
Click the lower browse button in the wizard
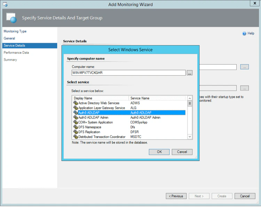245,88
